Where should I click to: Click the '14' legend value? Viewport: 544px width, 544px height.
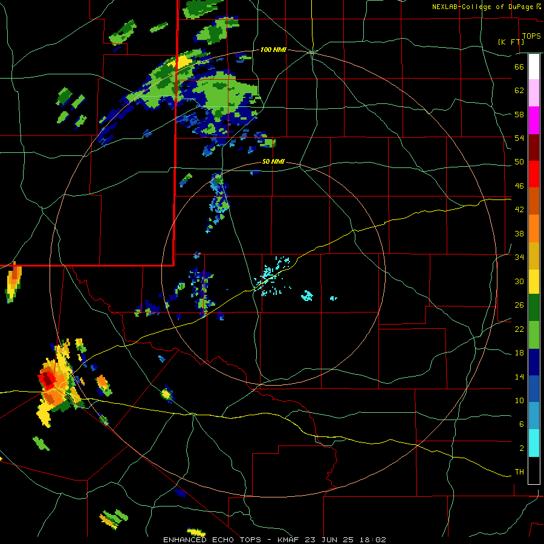pos(519,377)
